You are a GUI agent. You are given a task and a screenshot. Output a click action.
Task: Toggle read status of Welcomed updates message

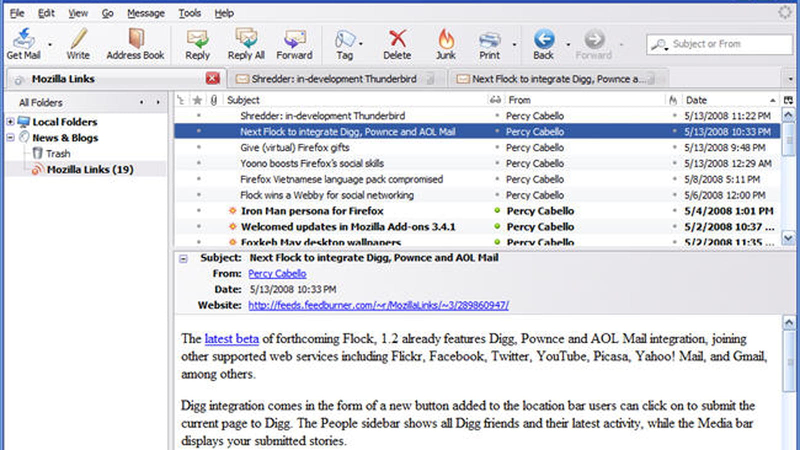tap(497, 226)
